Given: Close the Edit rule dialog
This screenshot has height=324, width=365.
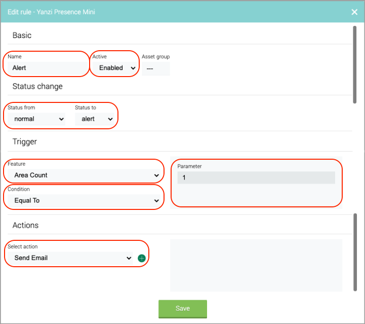Looking at the screenshot, I should tap(354, 12).
